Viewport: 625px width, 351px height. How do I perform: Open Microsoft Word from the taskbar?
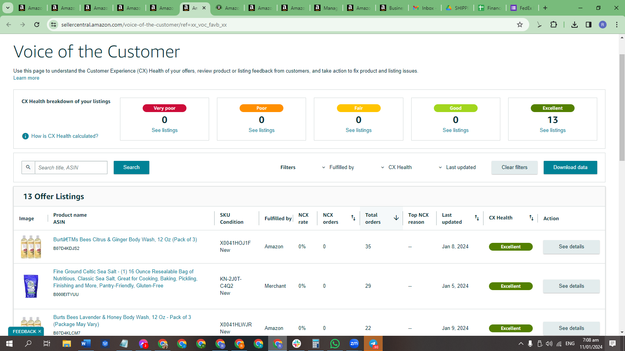tap(86, 344)
